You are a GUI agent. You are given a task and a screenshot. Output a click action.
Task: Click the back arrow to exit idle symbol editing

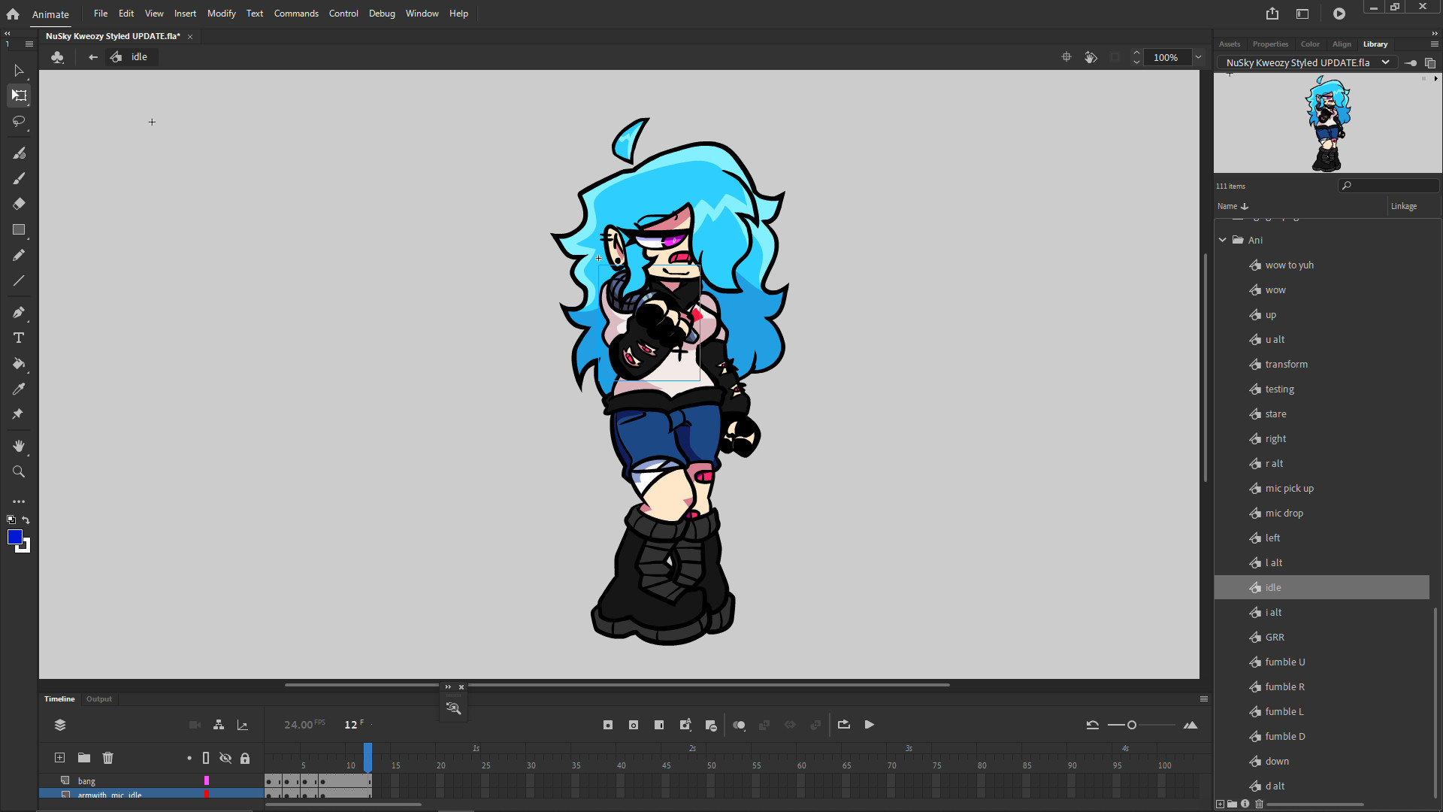[92, 56]
